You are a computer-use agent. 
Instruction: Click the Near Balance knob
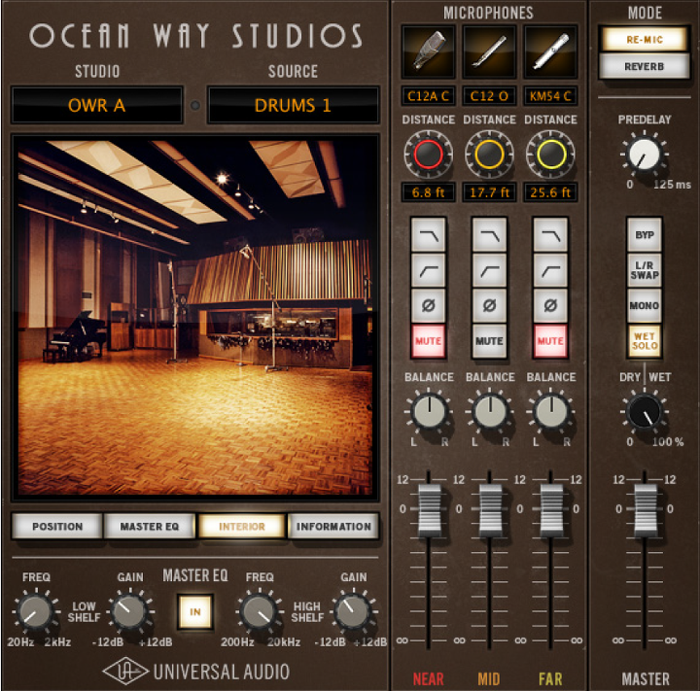tap(429, 411)
